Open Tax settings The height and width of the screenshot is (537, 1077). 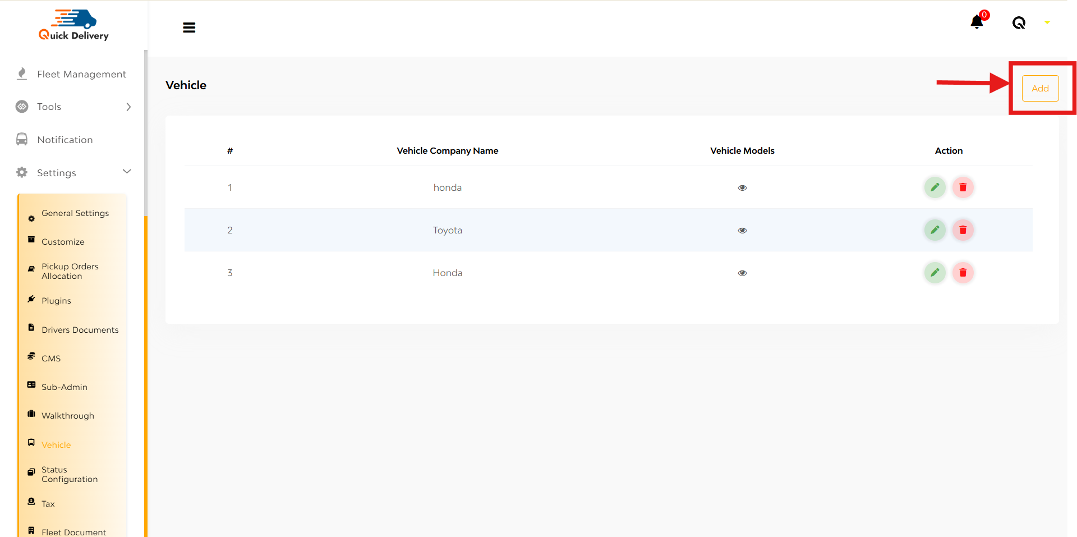[48, 504]
